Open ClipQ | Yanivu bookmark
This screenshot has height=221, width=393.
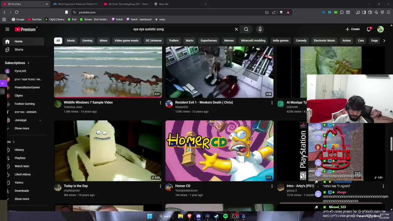55,19
